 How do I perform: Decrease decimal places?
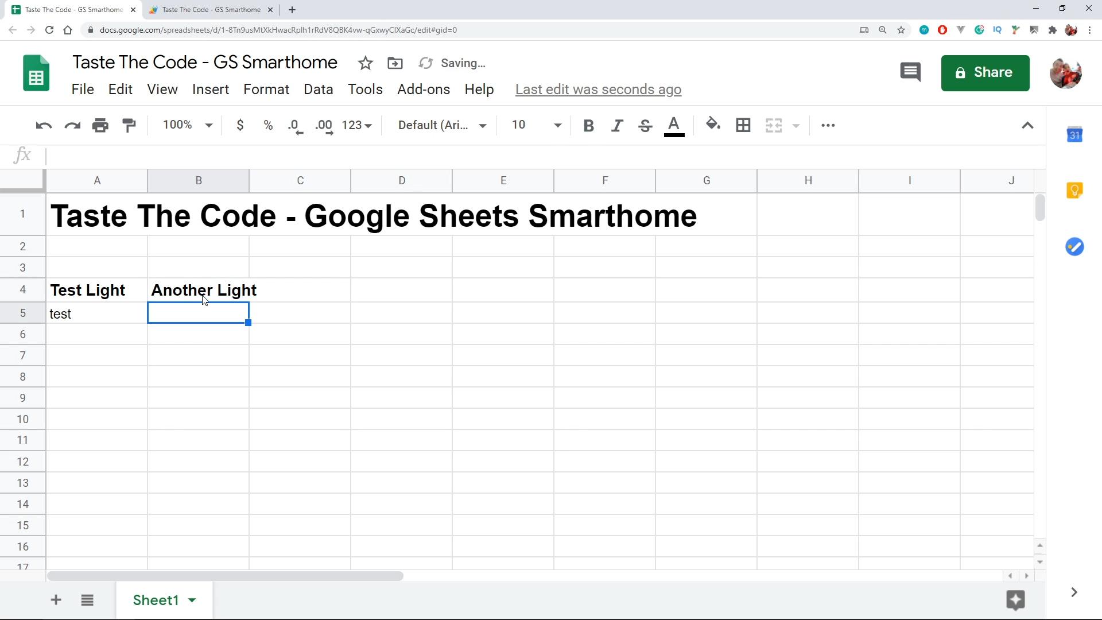[x=296, y=126]
